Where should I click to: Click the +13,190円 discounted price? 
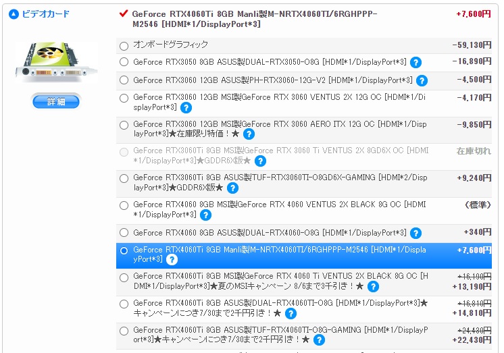click(x=472, y=286)
